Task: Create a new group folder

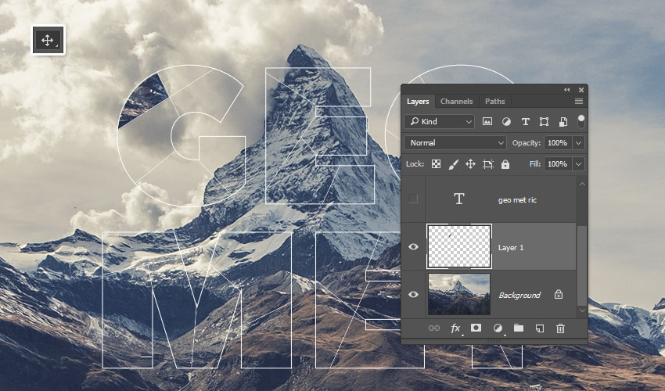Action: pyautogui.click(x=518, y=328)
